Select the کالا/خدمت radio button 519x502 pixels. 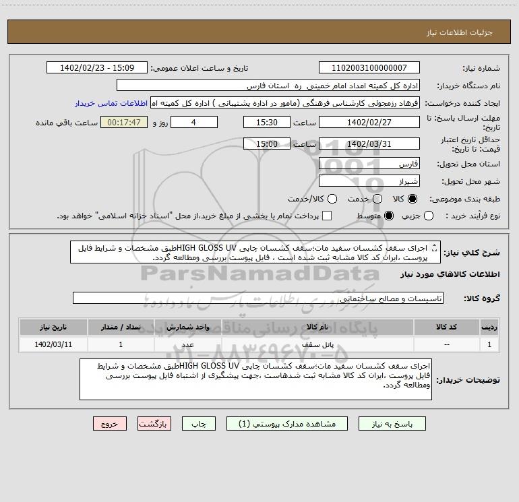pyautogui.click(x=332, y=199)
